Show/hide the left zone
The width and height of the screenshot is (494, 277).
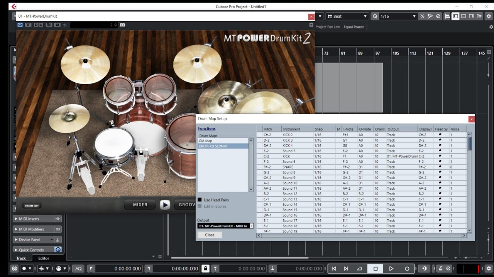point(455,16)
